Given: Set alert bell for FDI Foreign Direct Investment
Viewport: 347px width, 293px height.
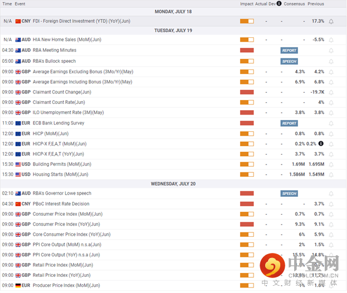Looking at the screenshot, I should [331, 22].
